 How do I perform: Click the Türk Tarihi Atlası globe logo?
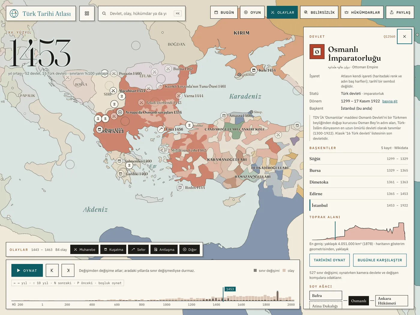(14, 13)
